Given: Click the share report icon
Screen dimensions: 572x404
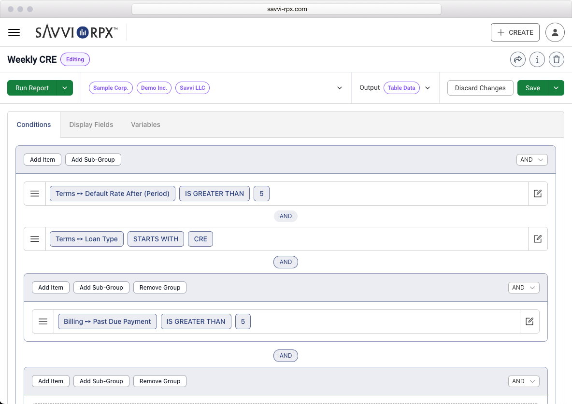Looking at the screenshot, I should pyautogui.click(x=517, y=59).
